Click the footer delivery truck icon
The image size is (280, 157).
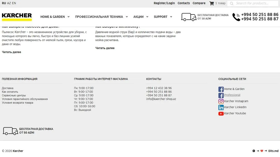click(x=10, y=131)
